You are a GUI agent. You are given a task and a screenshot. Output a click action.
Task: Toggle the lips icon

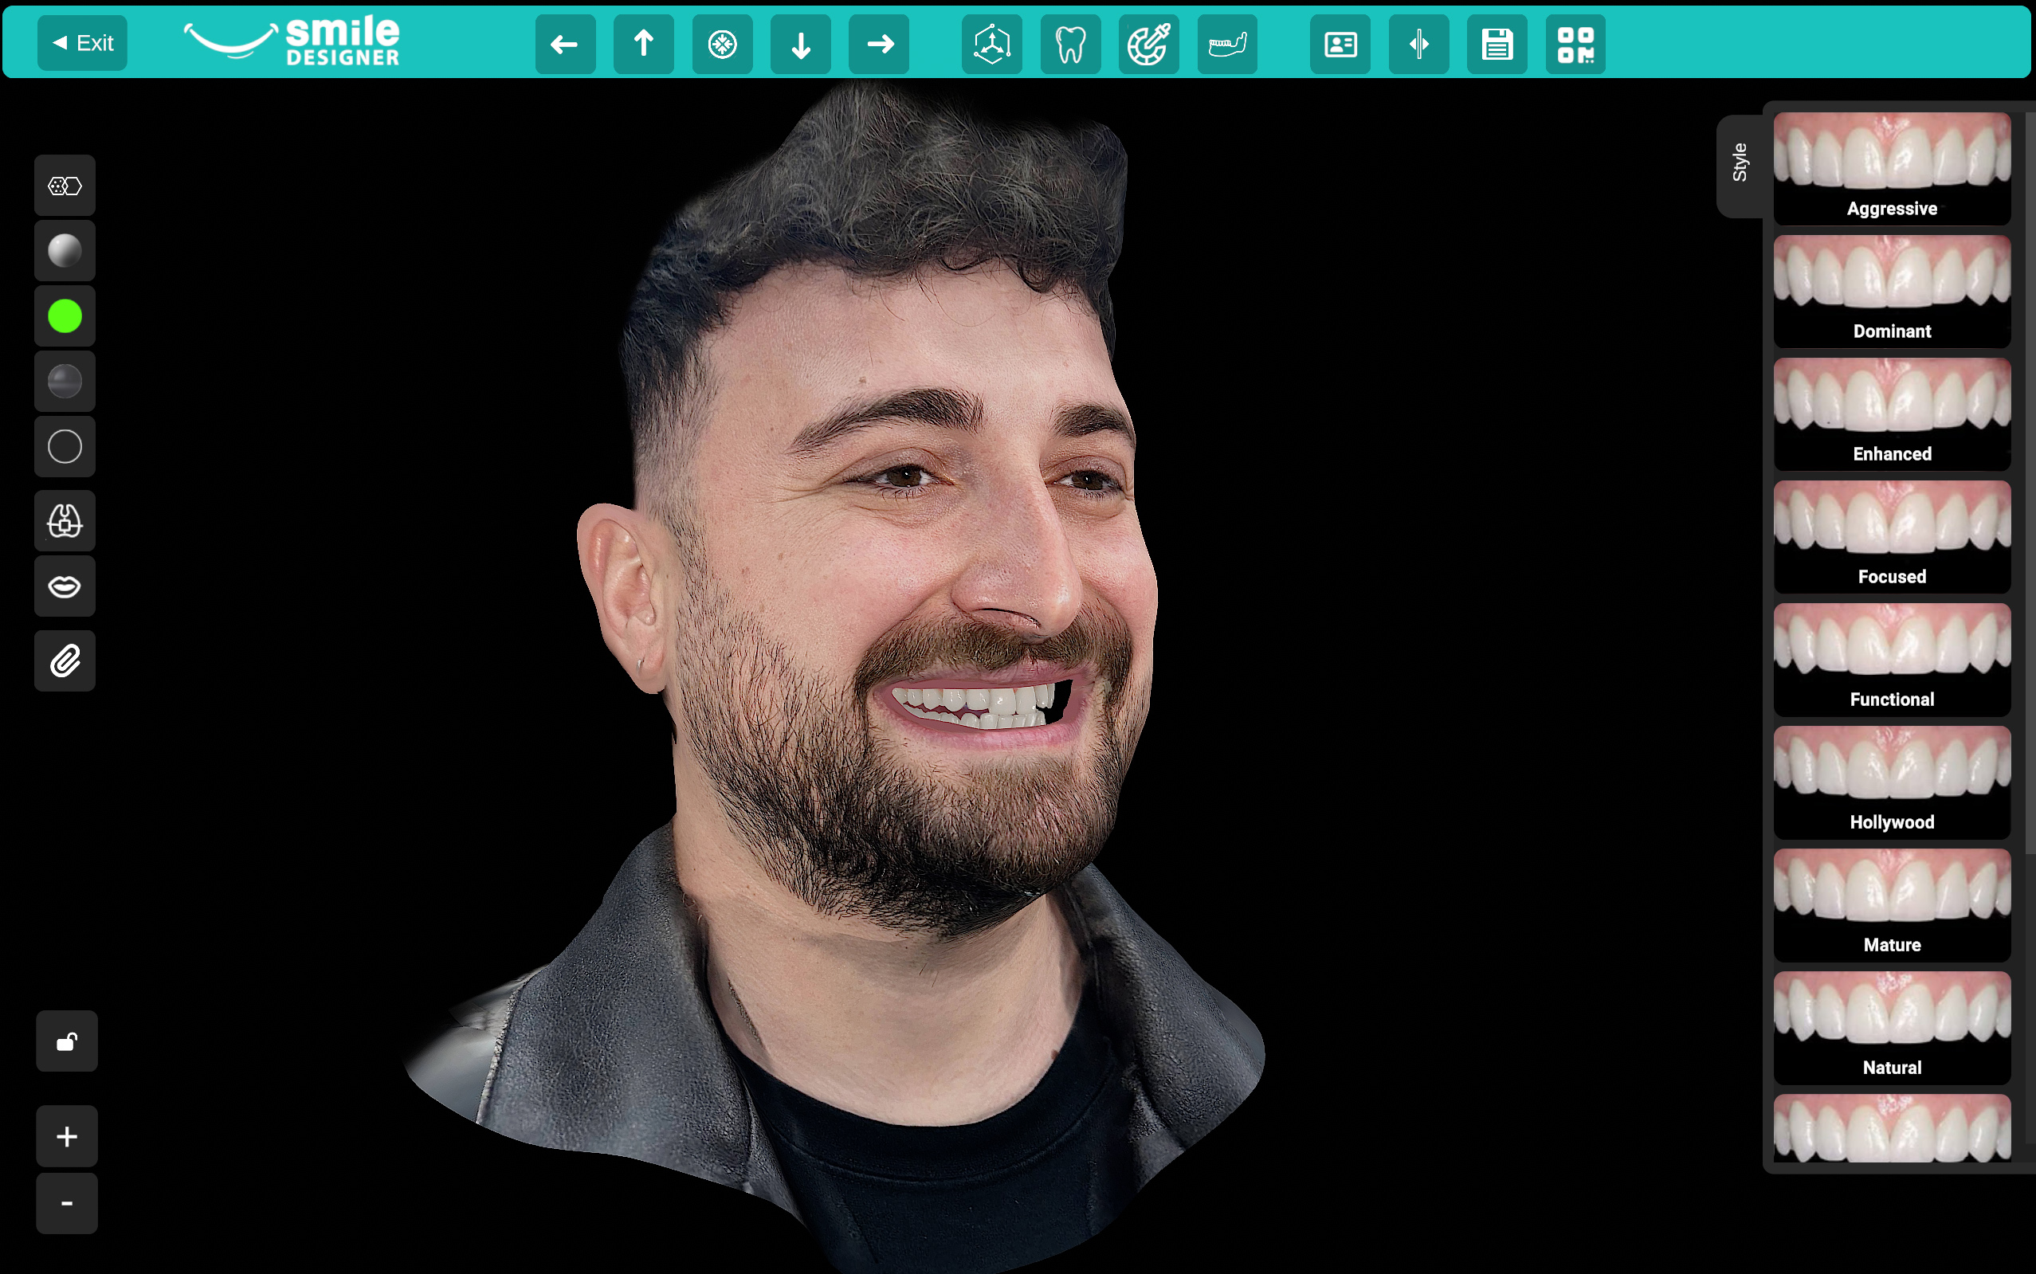click(65, 586)
